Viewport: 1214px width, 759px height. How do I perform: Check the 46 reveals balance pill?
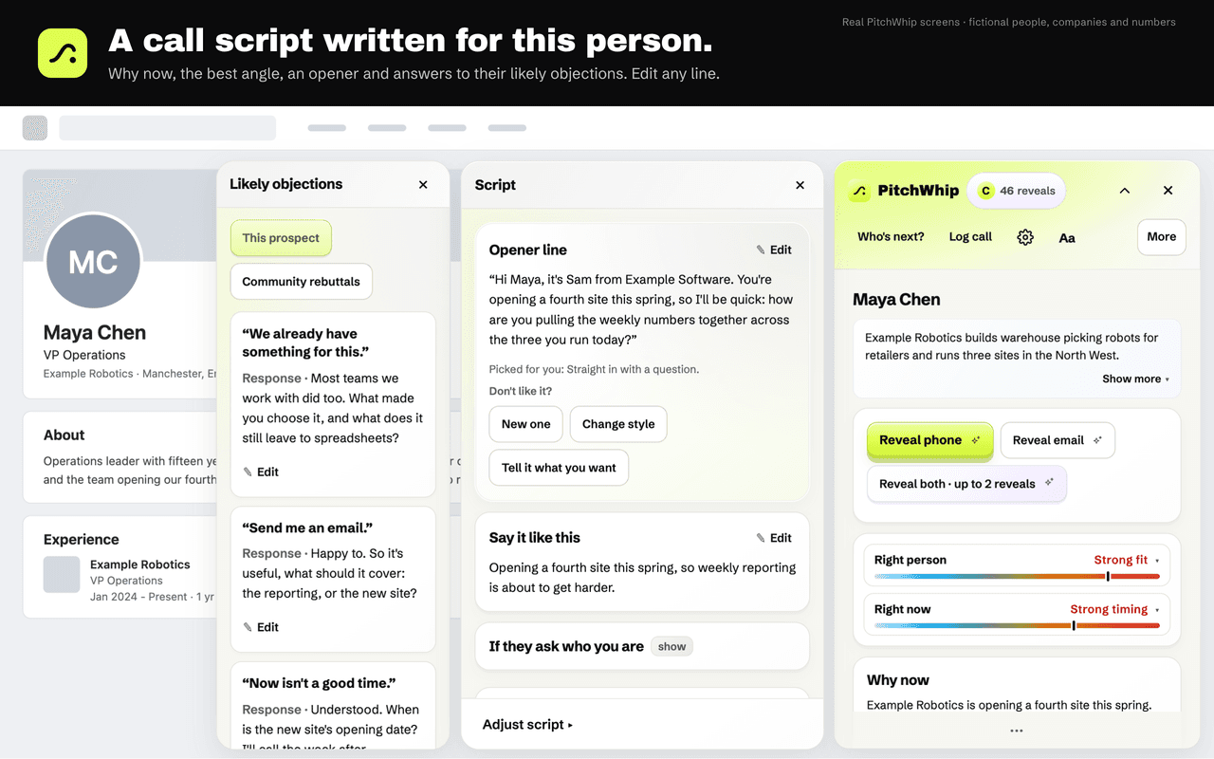coord(1017,191)
